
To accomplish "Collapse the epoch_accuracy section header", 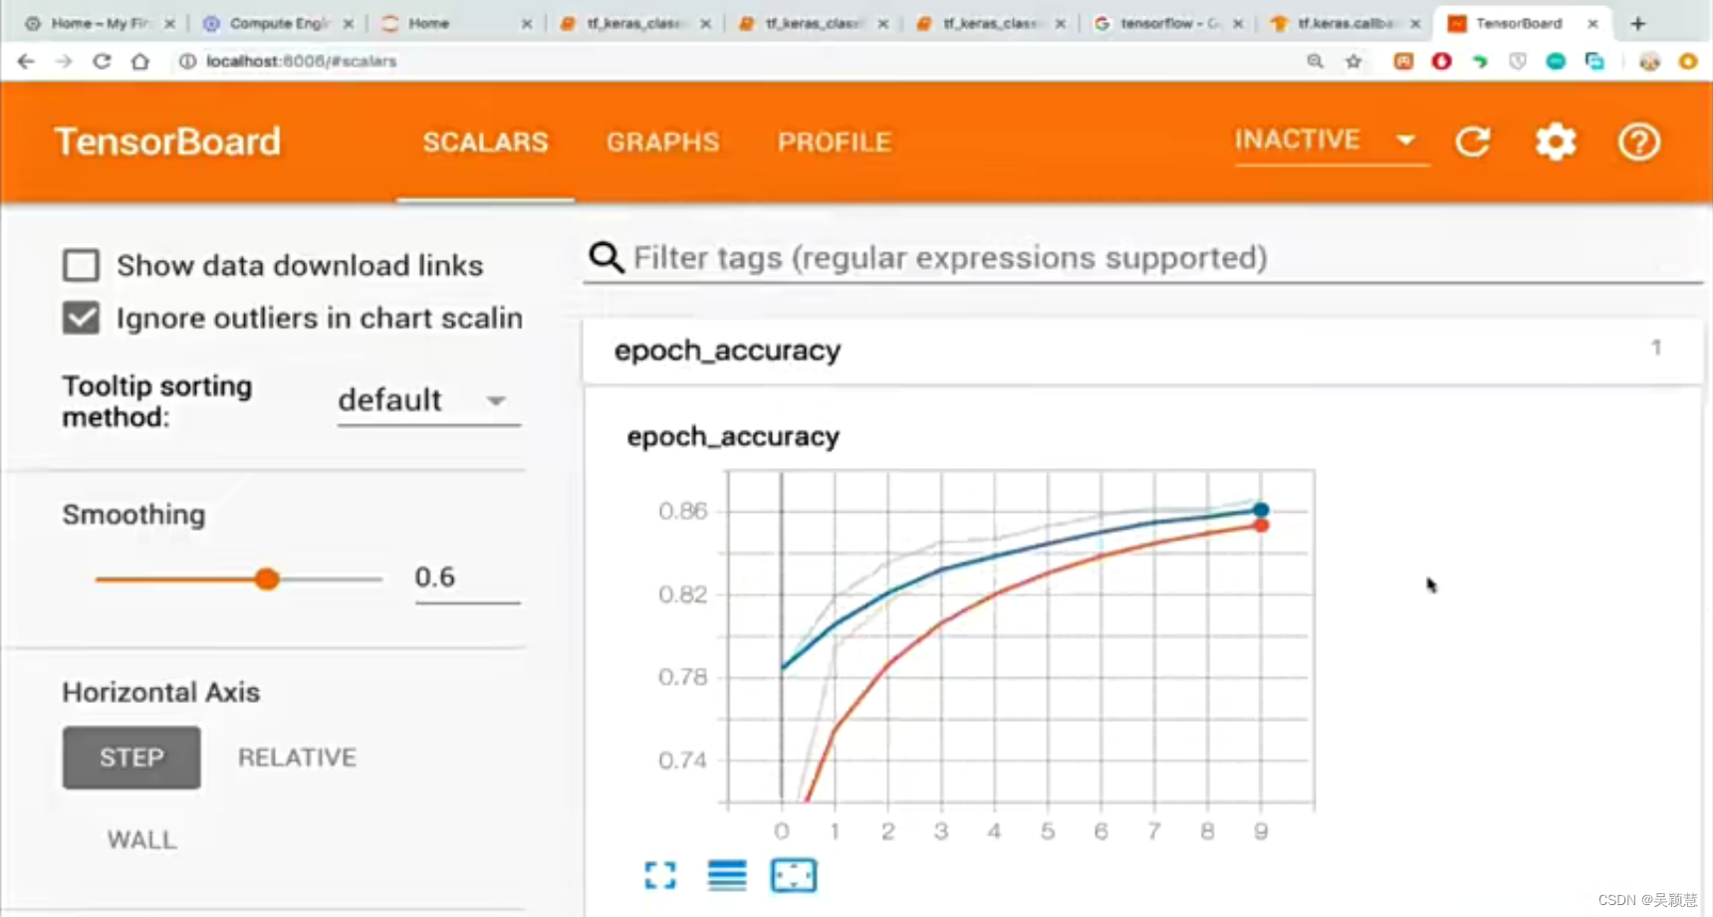I will point(1141,350).
